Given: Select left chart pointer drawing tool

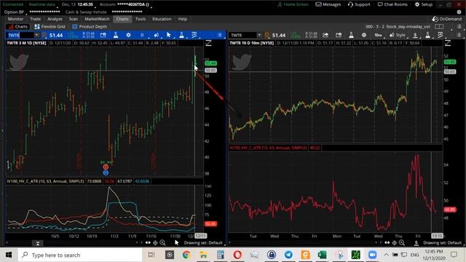Looking at the screenshot, I should (169, 35).
